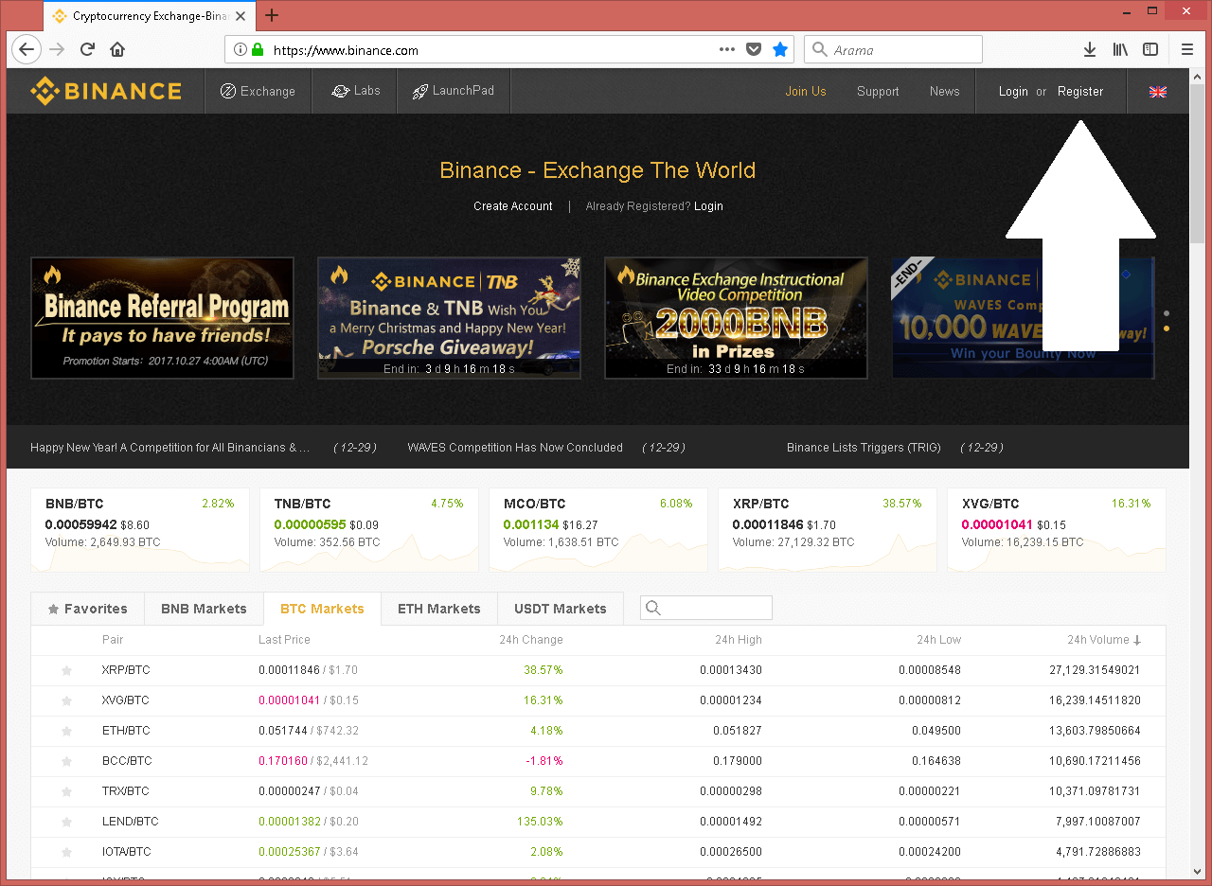Show the sidebar panel icon
This screenshot has width=1212, height=886.
point(1150,49)
